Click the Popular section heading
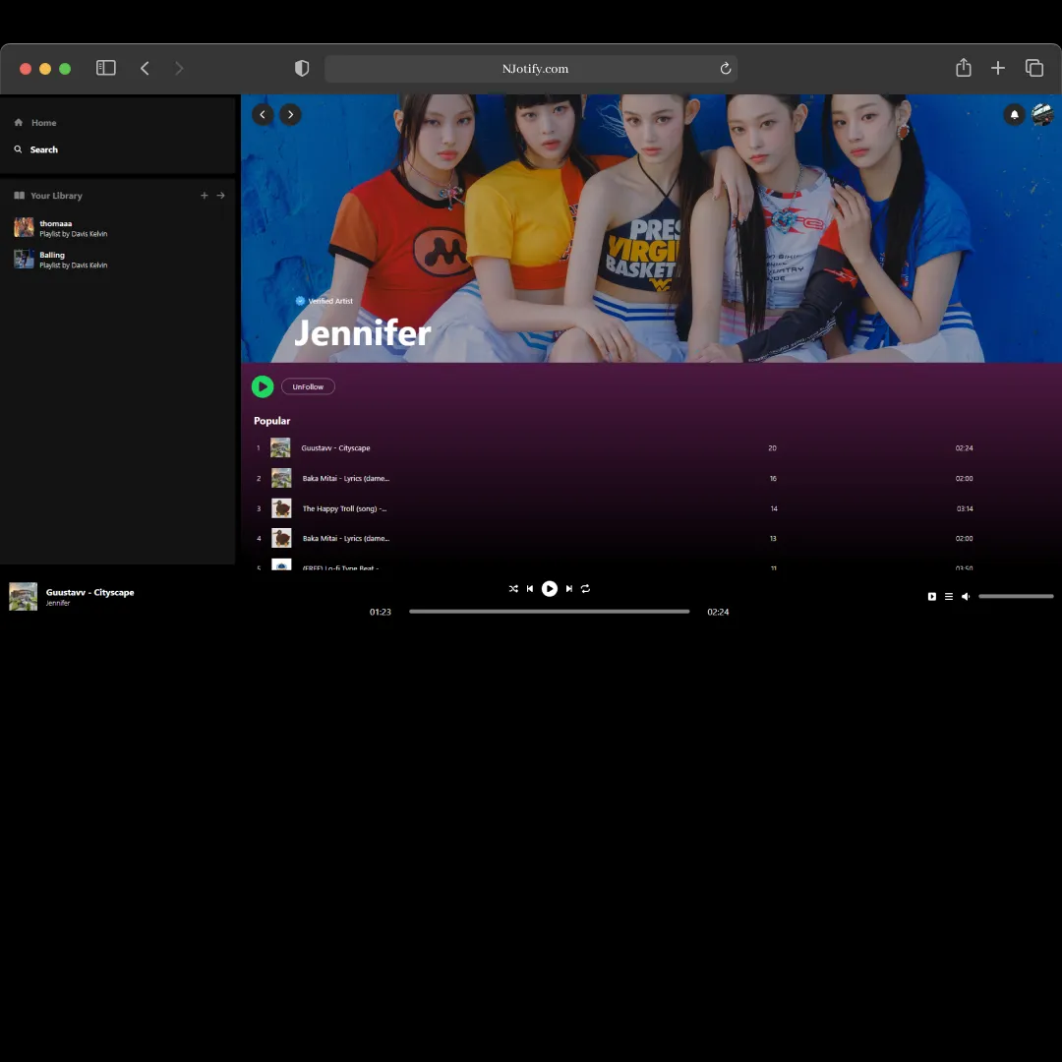 pos(272,421)
